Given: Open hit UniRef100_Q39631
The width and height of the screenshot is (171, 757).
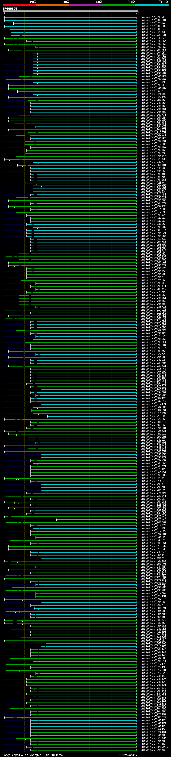Looking at the screenshot, I should tap(153, 35).
